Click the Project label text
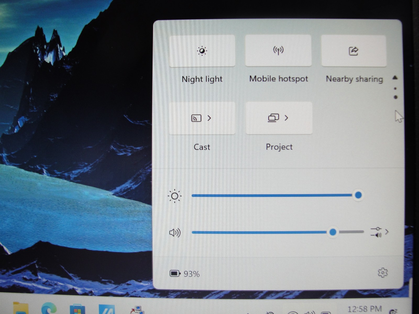The image size is (419, 314). pyautogui.click(x=279, y=147)
